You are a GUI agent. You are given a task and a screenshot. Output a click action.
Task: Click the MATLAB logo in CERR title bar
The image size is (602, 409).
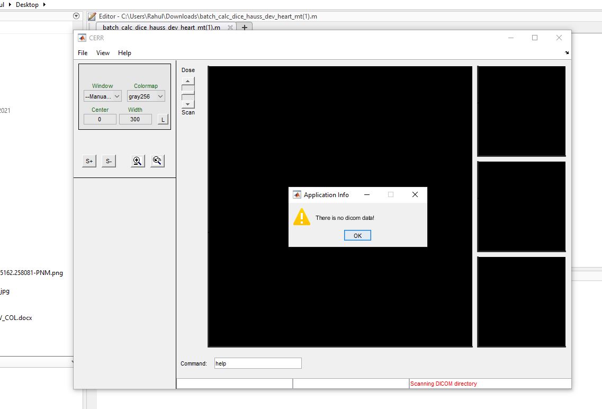click(x=82, y=38)
